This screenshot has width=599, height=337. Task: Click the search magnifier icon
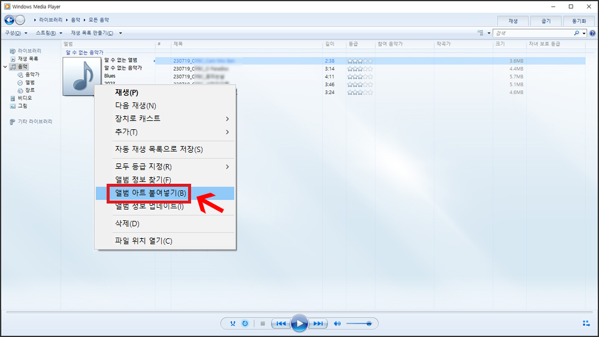(x=576, y=33)
